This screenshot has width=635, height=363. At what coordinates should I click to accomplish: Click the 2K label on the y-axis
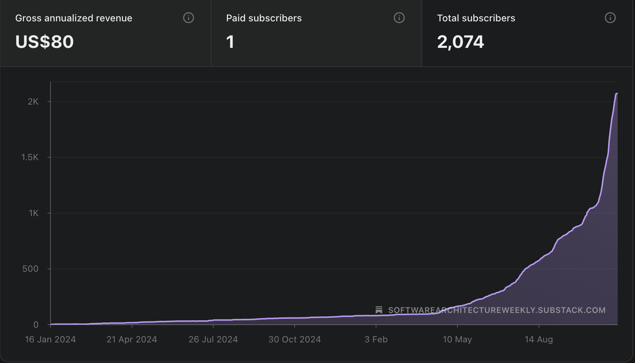(x=33, y=102)
